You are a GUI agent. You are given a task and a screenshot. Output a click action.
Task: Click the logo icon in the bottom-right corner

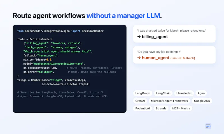pos(208,126)
